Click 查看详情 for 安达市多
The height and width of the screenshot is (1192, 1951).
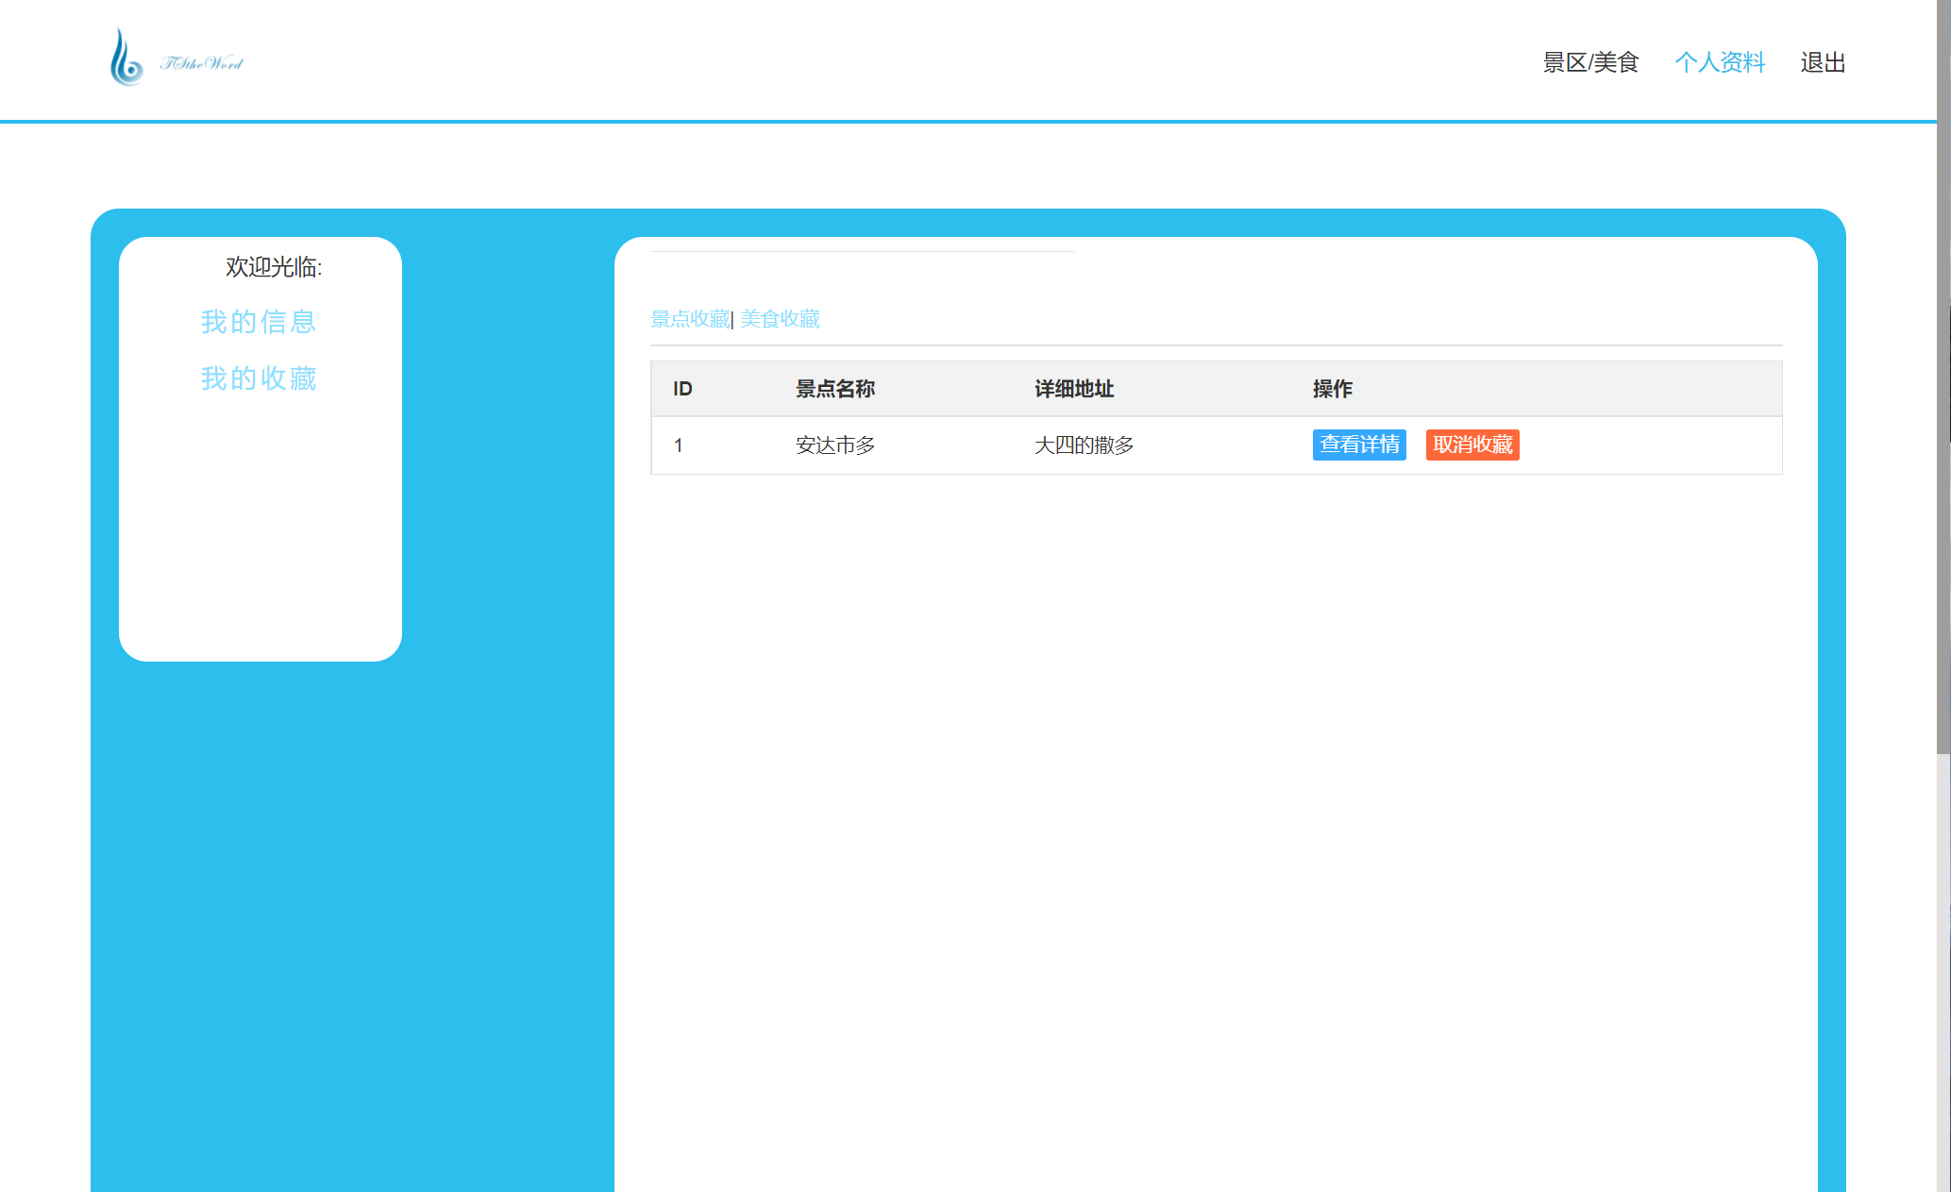[x=1358, y=445]
